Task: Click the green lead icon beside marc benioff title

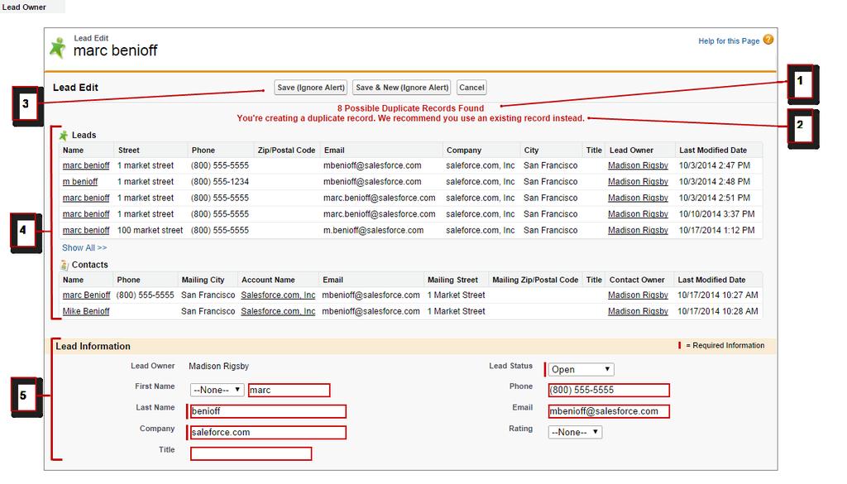Action: click(x=57, y=47)
